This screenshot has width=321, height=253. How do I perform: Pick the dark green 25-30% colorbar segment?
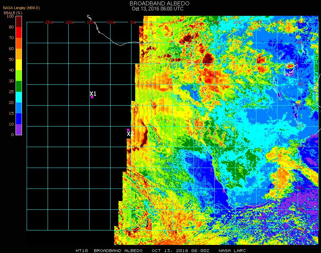[19, 86]
